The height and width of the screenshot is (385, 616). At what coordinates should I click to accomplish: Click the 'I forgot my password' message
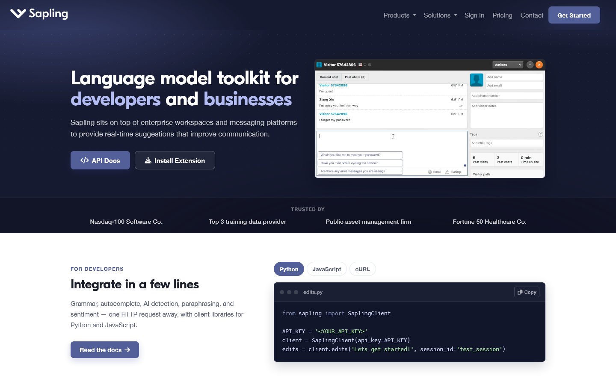click(335, 120)
